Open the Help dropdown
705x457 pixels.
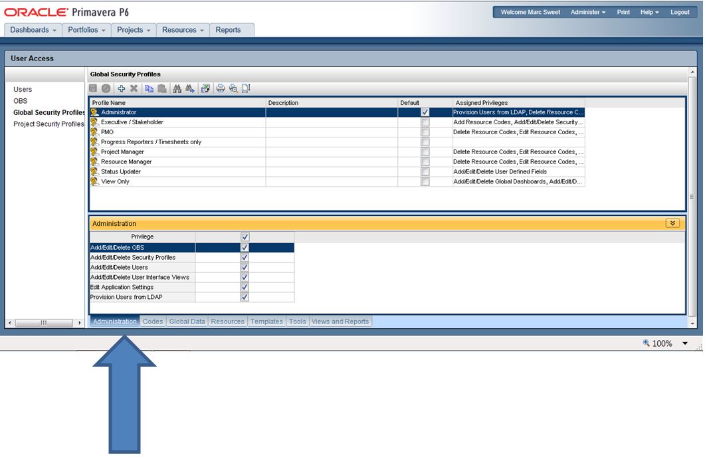coord(649,12)
